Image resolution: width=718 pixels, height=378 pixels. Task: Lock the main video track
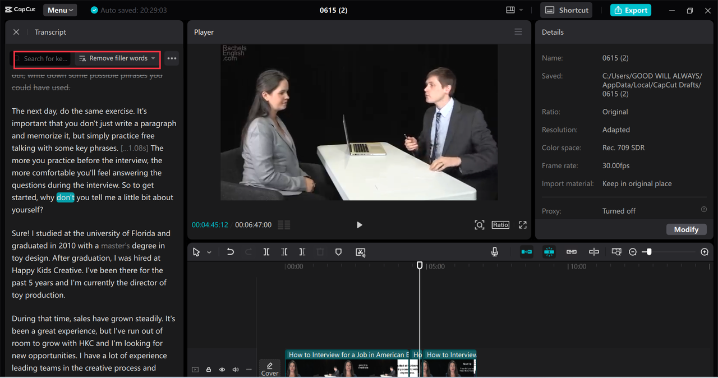click(x=209, y=370)
